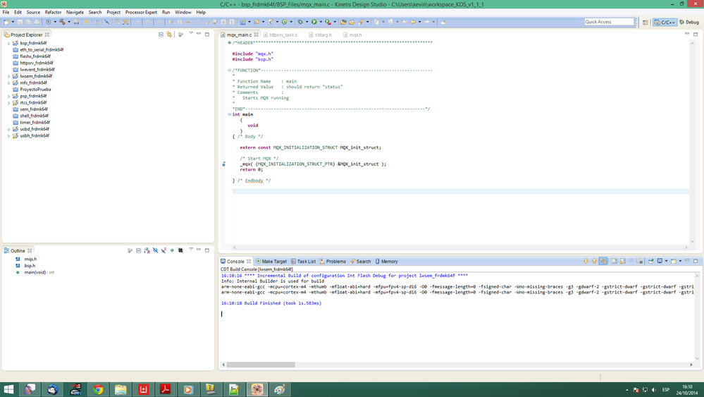
Task: Click the Sort alphabetically icon in Outline
Action: [x=147, y=250]
